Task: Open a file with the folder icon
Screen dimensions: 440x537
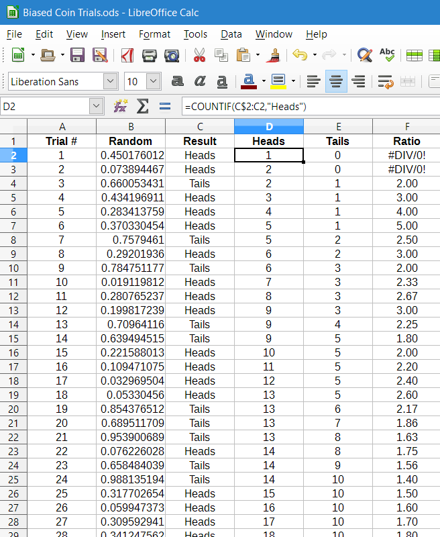Action: 48,55
